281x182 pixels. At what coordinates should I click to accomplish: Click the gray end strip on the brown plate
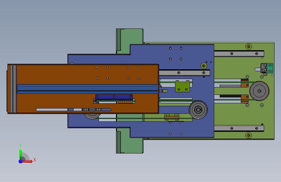click(13, 89)
